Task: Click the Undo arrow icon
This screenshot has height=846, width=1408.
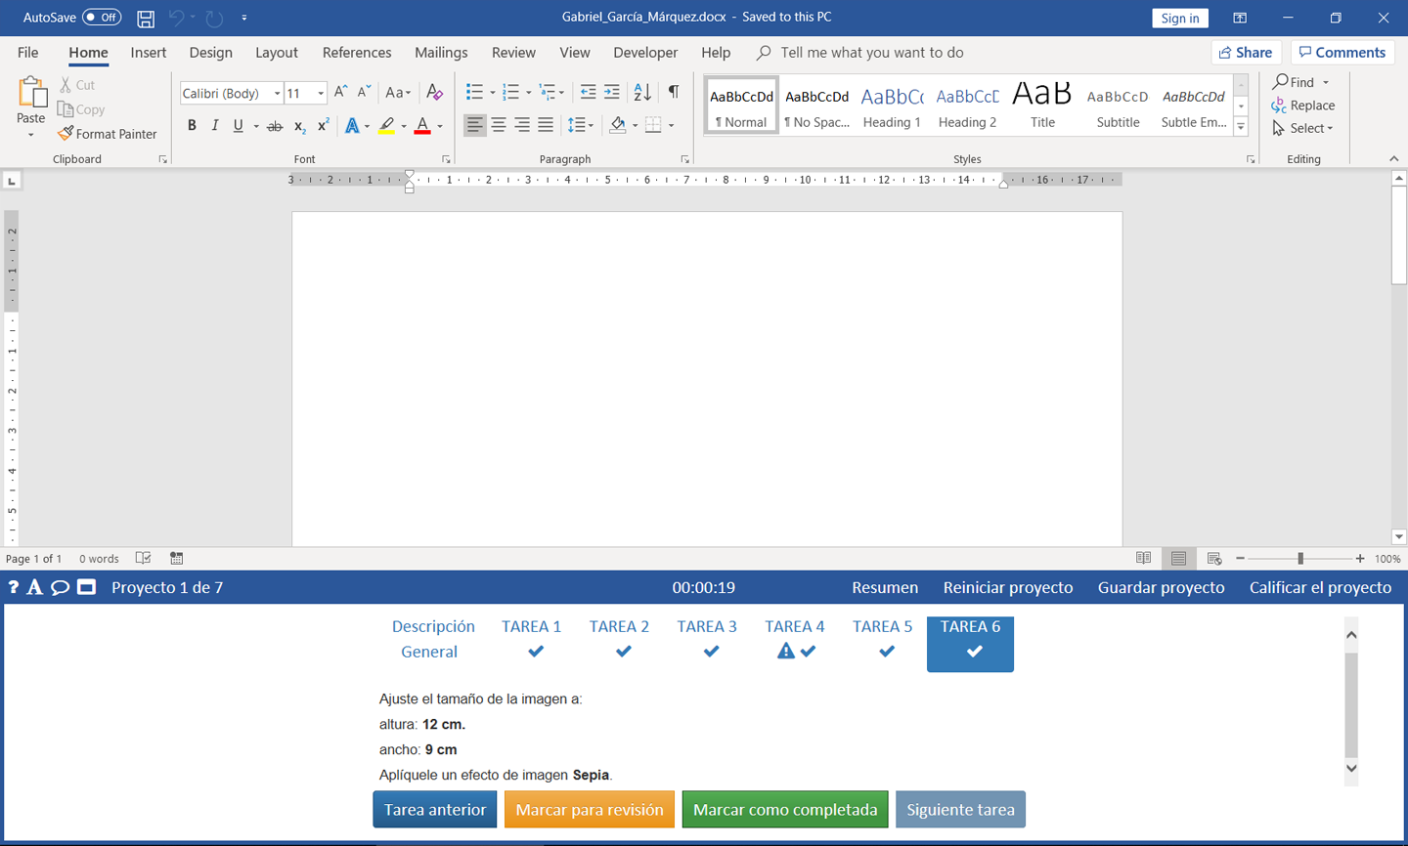Action: pyautogui.click(x=176, y=18)
